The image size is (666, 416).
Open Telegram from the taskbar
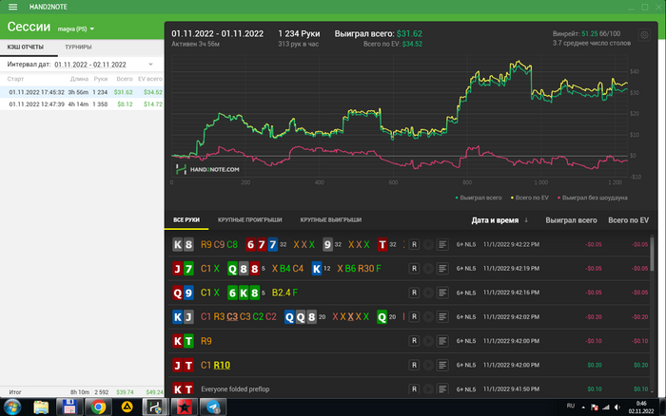tap(213, 407)
